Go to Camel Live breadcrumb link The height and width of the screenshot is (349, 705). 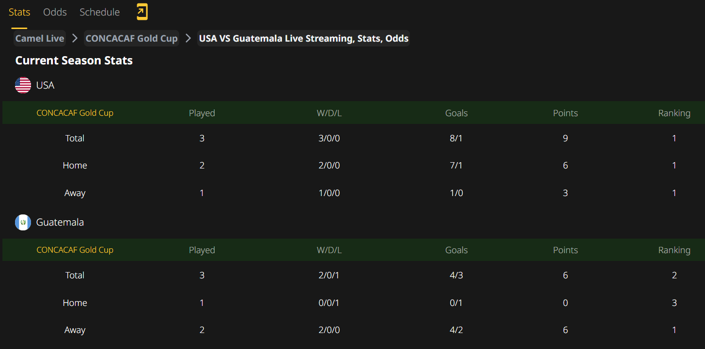[x=40, y=38]
